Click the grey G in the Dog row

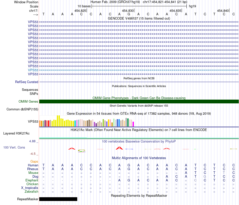tap(205, 176)
